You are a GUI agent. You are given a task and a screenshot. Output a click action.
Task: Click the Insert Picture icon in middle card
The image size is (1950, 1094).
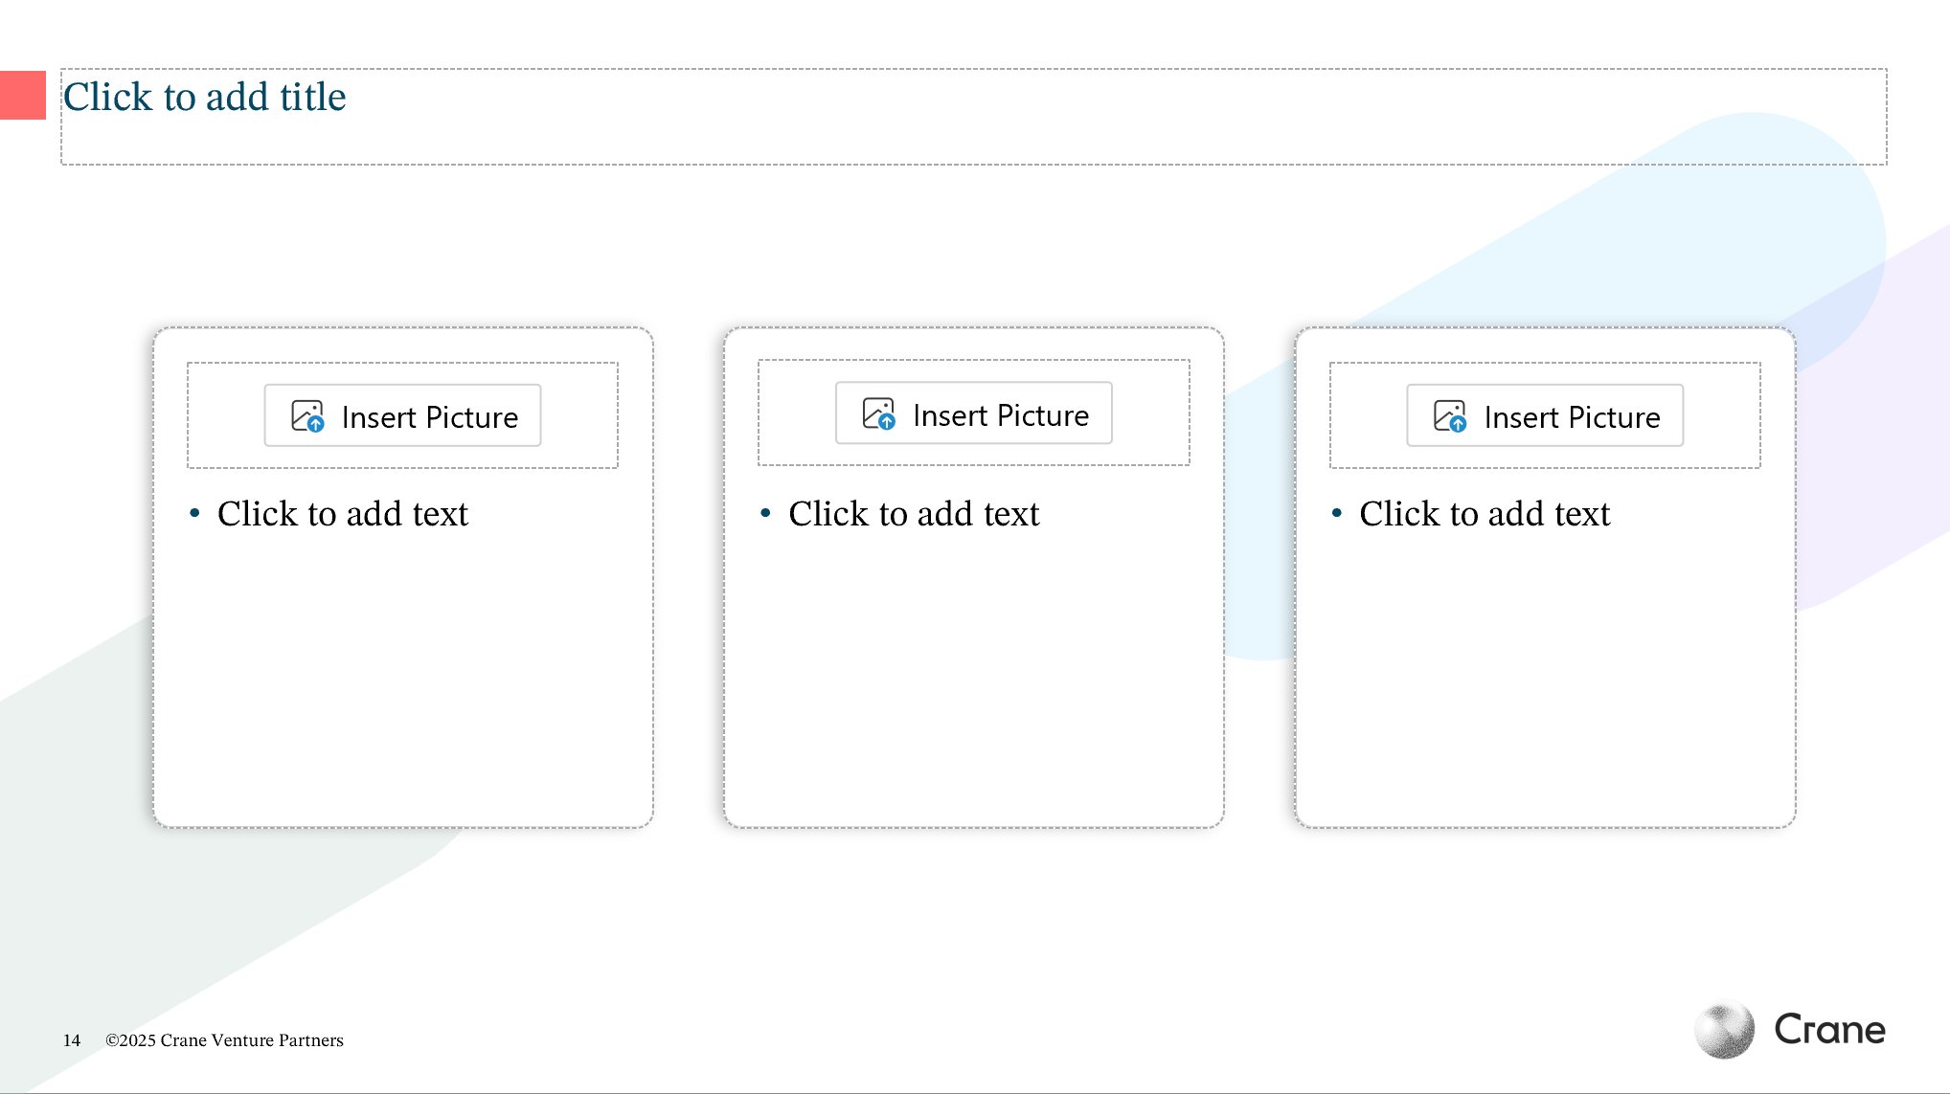tap(878, 414)
